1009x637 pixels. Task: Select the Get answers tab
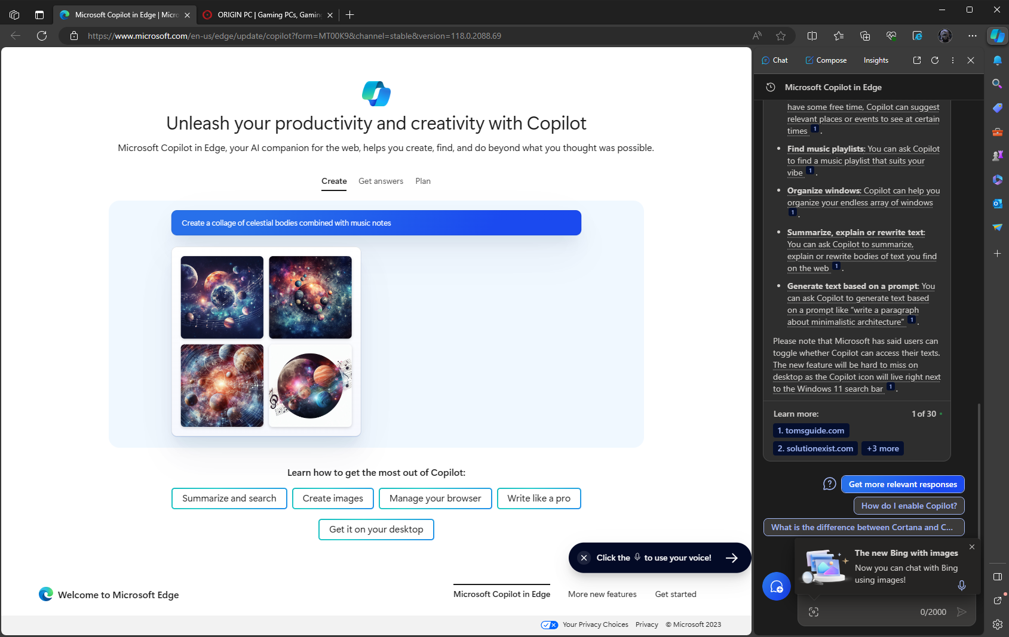(x=381, y=181)
